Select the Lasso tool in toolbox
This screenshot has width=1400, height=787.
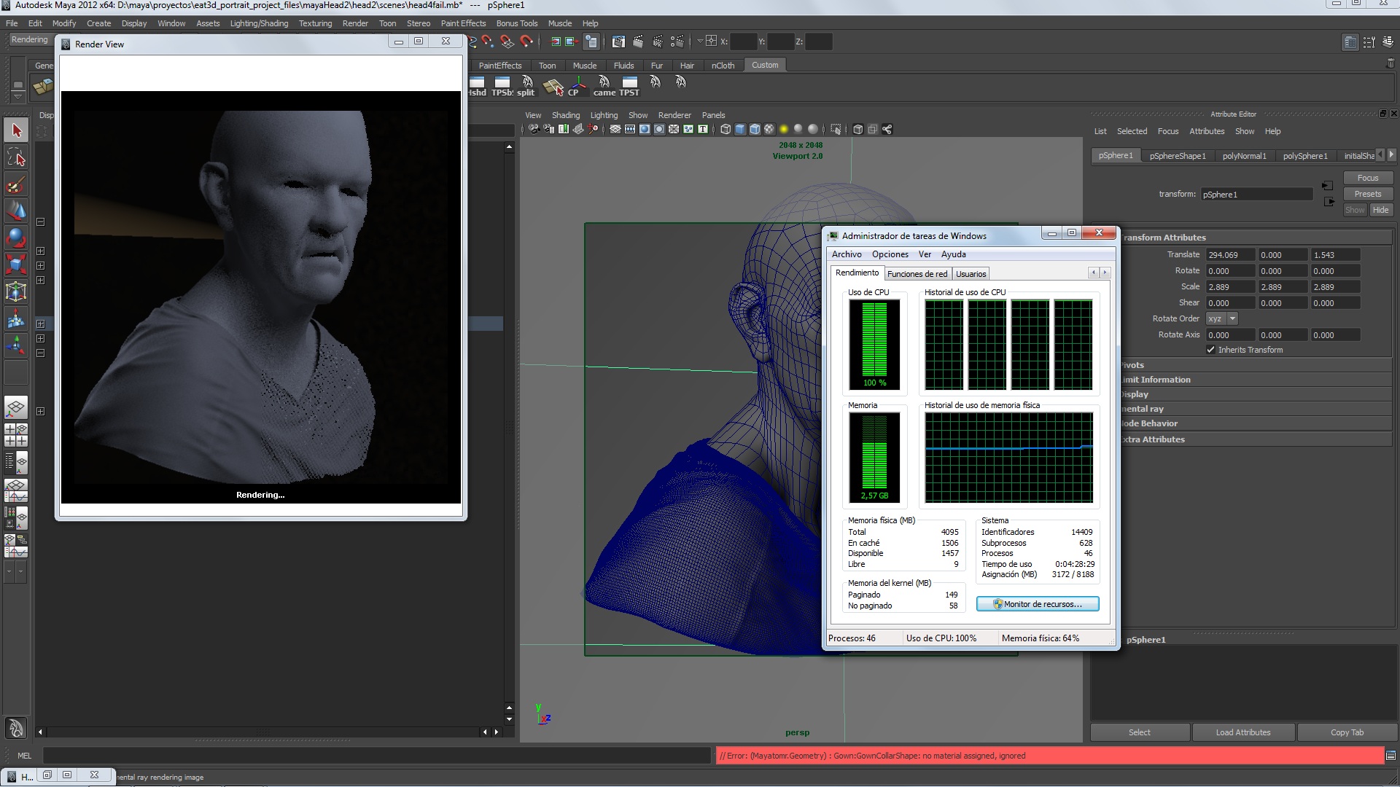(16, 157)
